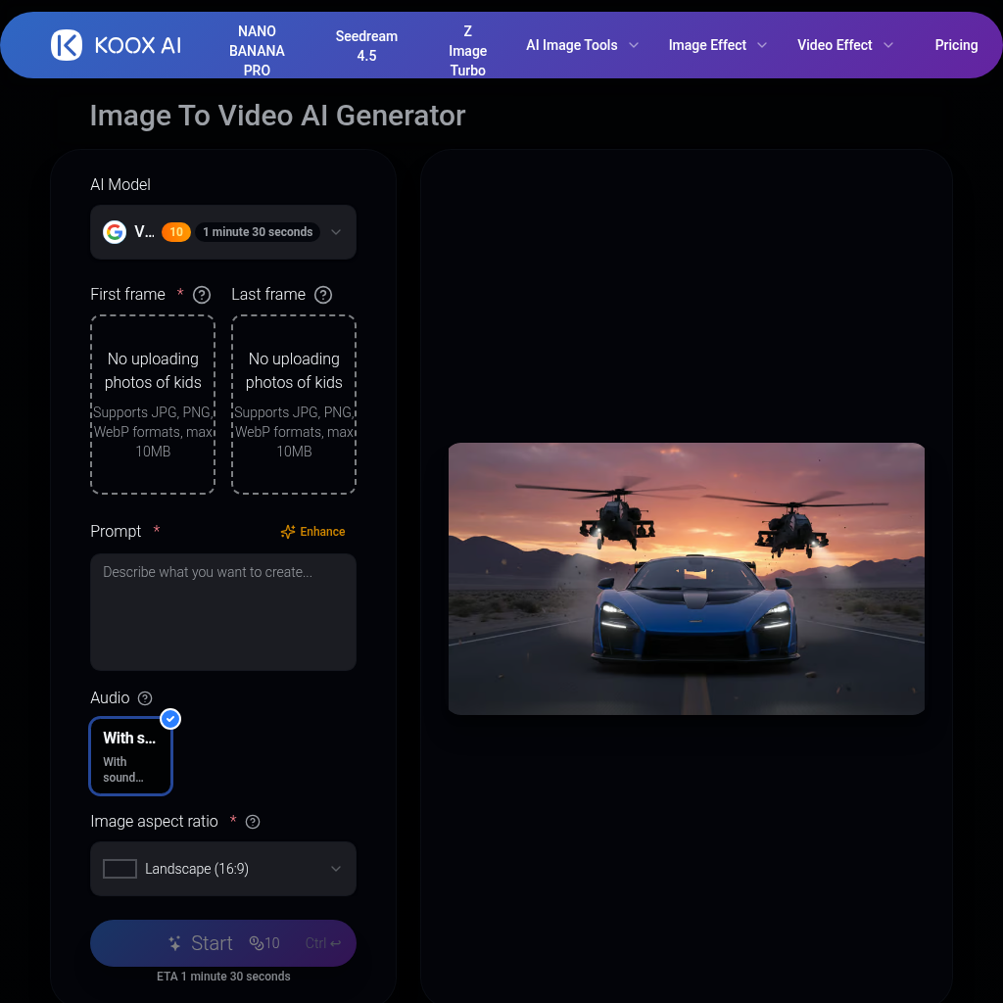Click the Enhance sparkle icon
Screen dimensions: 1003x1003
[x=288, y=532]
